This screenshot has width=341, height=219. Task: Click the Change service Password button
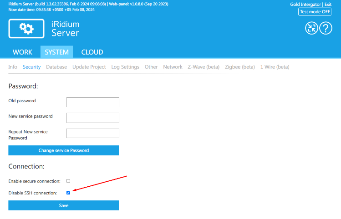[63, 150]
